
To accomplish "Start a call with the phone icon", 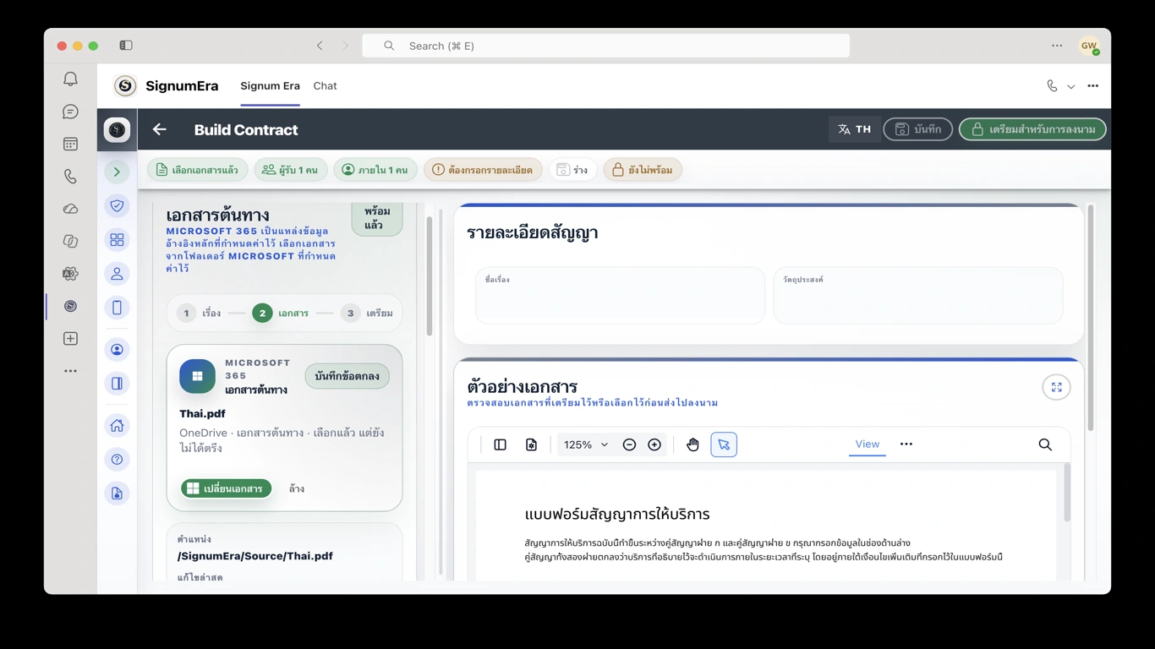I will click(1052, 86).
